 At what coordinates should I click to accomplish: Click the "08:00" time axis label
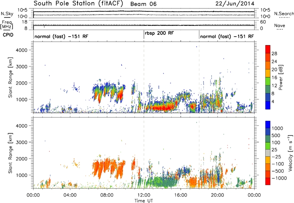tap(107, 195)
